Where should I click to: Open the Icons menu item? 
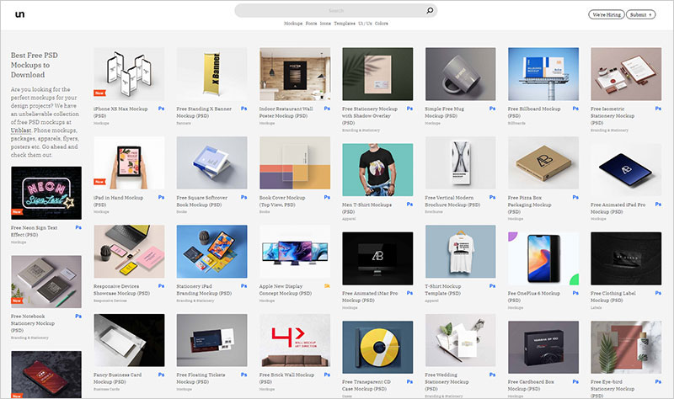(325, 24)
